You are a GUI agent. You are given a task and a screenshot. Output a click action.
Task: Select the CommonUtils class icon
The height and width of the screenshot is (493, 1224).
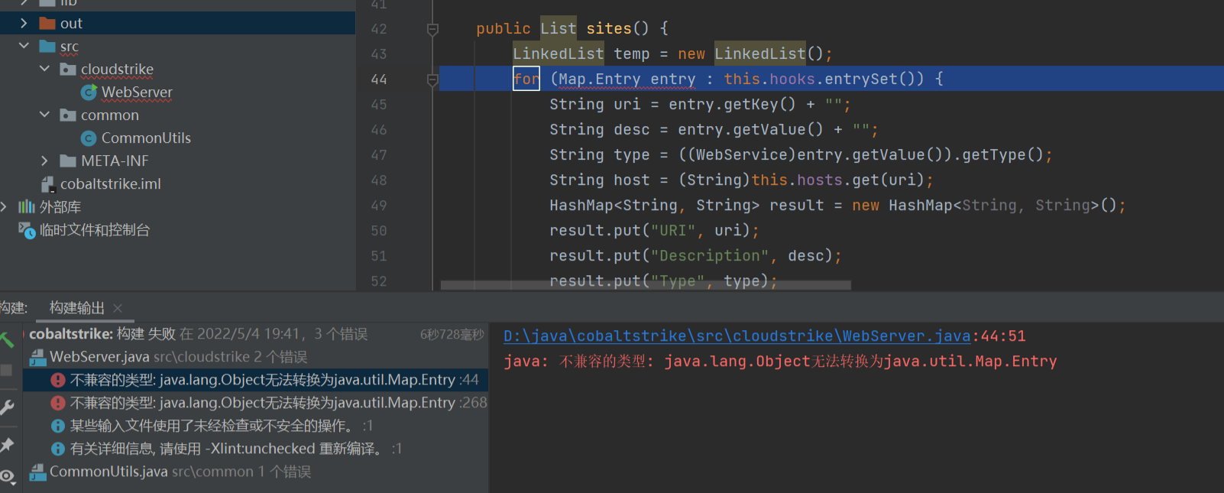pyautogui.click(x=89, y=138)
